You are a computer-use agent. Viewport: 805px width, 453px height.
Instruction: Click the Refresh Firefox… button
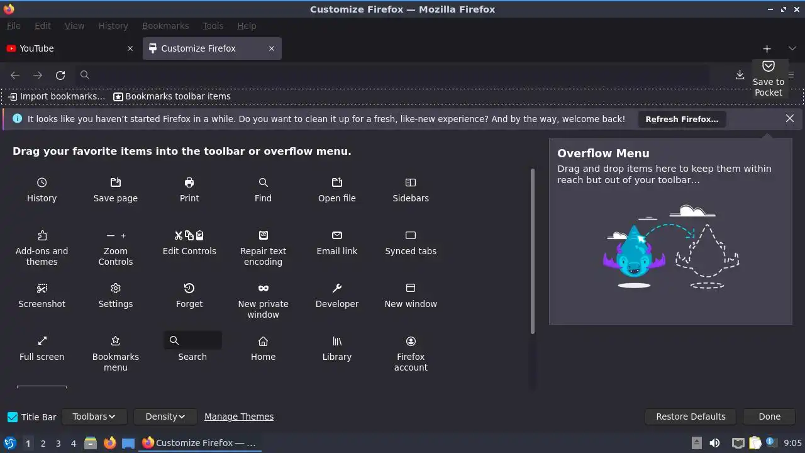tap(682, 119)
